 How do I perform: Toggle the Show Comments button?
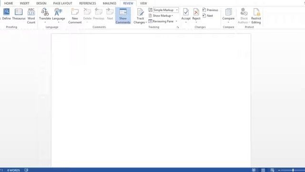[x=123, y=16]
